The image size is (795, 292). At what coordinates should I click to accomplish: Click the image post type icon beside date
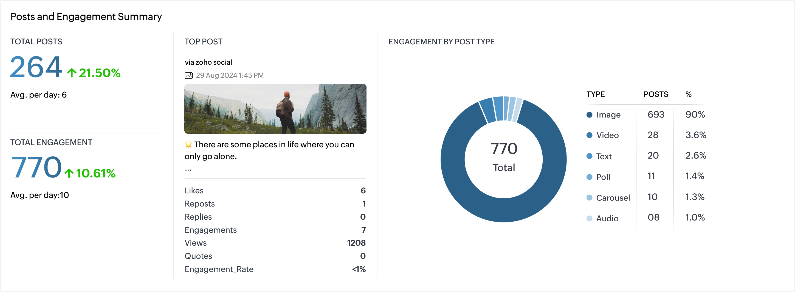click(188, 75)
